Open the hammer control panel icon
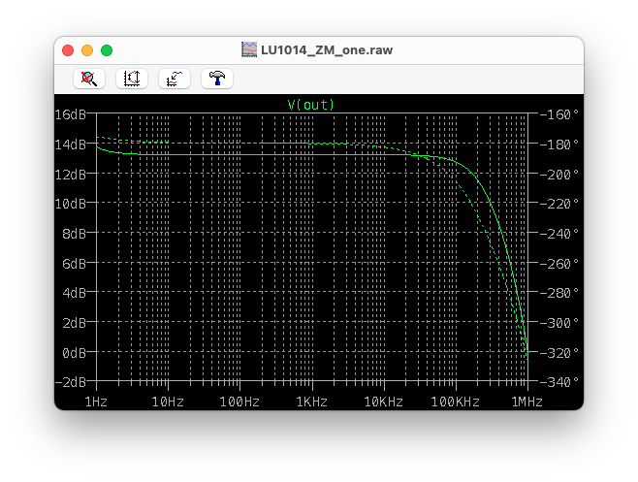The height and width of the screenshot is (482, 638). click(x=217, y=79)
